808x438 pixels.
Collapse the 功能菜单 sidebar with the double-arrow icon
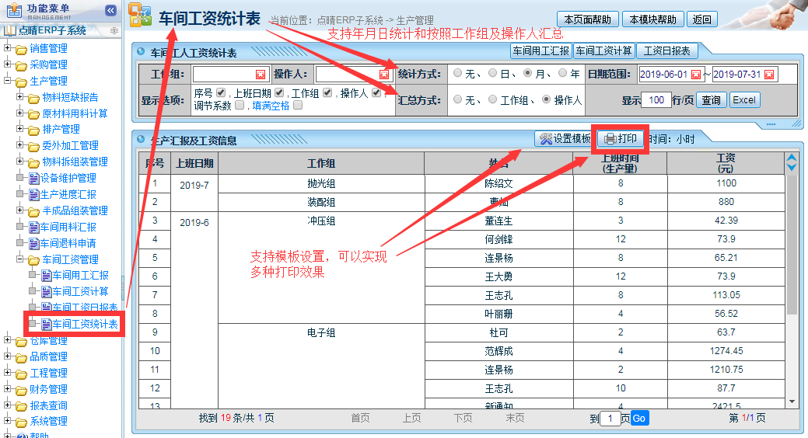[x=110, y=10]
